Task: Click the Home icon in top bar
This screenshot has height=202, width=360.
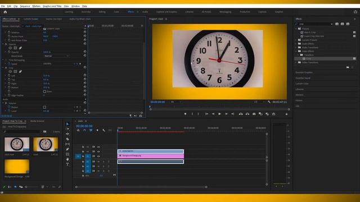Action: pyautogui.click(x=5, y=12)
